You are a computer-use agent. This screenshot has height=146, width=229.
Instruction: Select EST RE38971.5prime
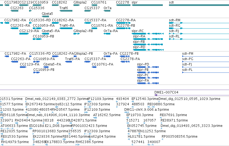click(x=161, y=123)
